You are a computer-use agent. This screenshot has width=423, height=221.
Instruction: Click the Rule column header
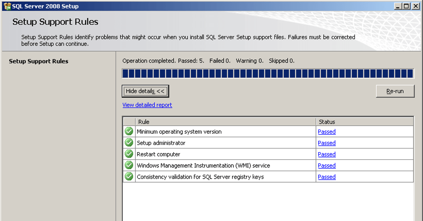(226, 122)
